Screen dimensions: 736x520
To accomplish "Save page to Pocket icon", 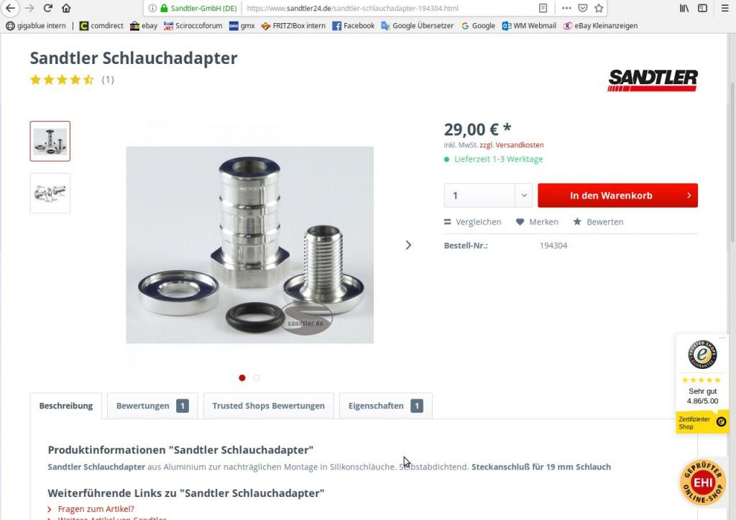I will coord(582,8).
